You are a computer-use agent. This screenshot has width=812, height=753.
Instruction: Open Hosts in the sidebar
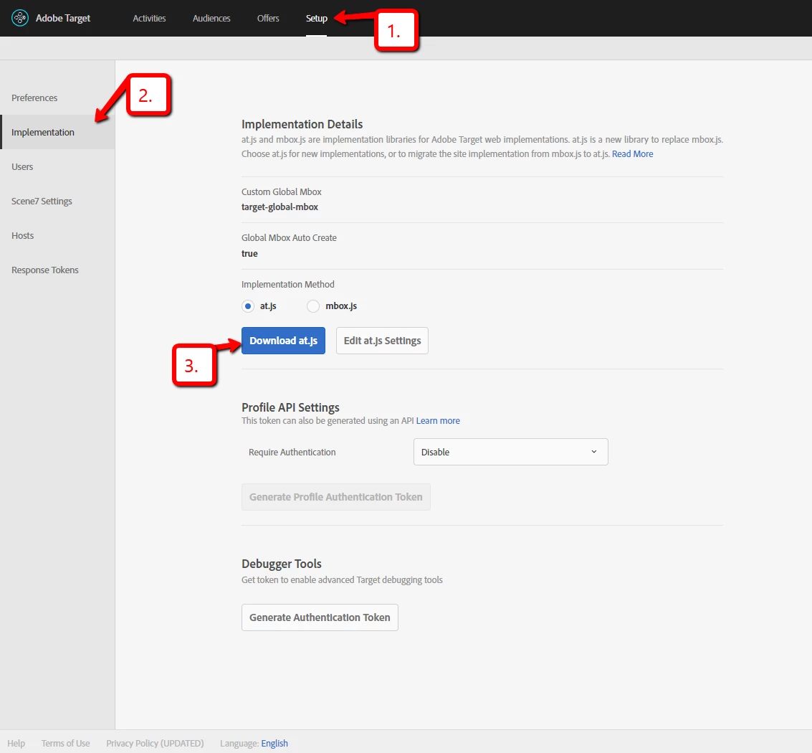coord(22,236)
